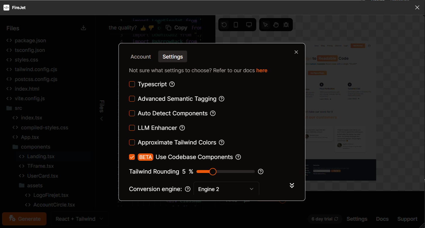Open the Conversion engine dropdown

click(226, 189)
